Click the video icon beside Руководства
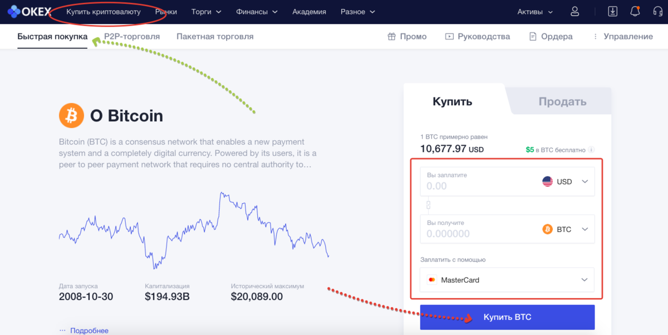The width and height of the screenshot is (668, 335). point(449,36)
